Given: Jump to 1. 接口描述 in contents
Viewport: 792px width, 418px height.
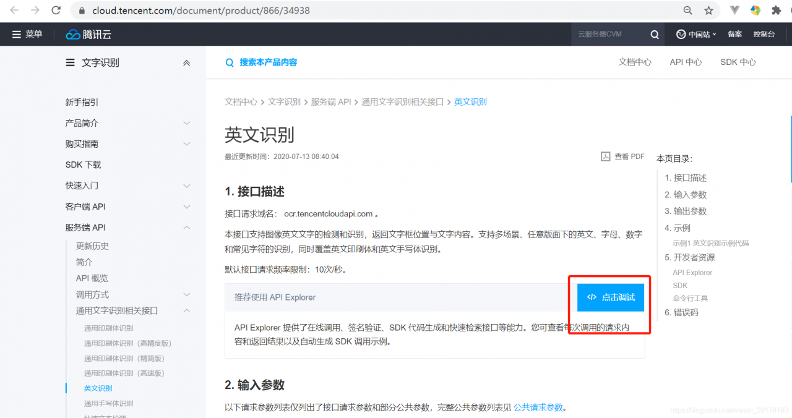Looking at the screenshot, I should pyautogui.click(x=686, y=177).
